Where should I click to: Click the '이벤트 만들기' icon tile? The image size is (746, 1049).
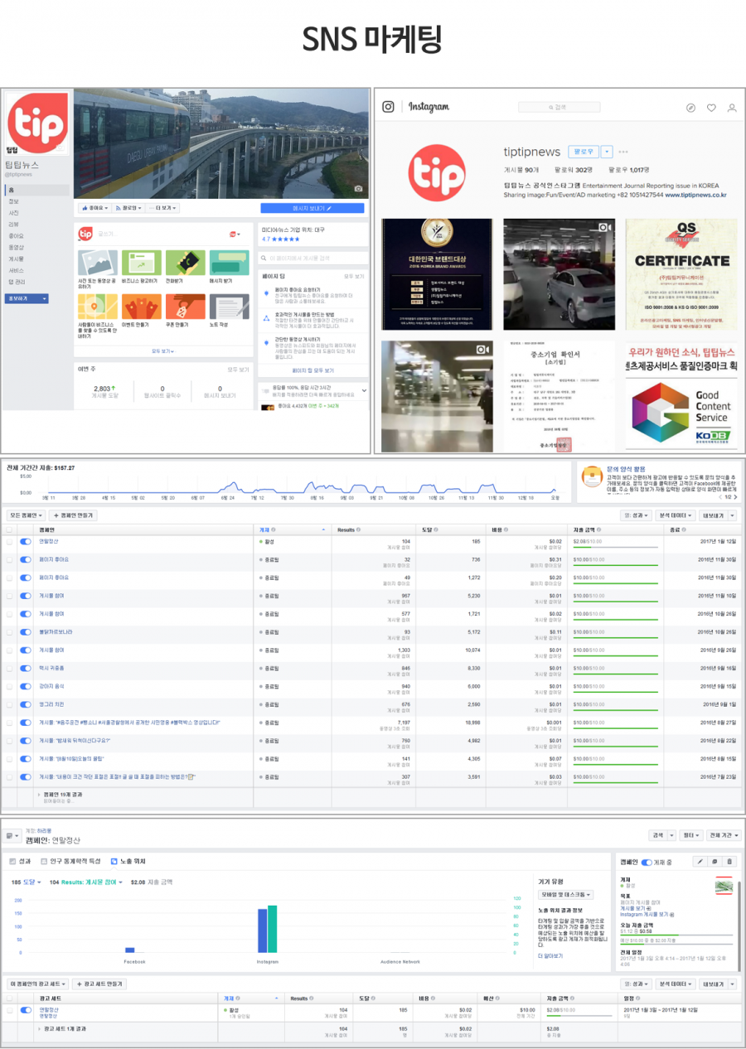tap(141, 307)
